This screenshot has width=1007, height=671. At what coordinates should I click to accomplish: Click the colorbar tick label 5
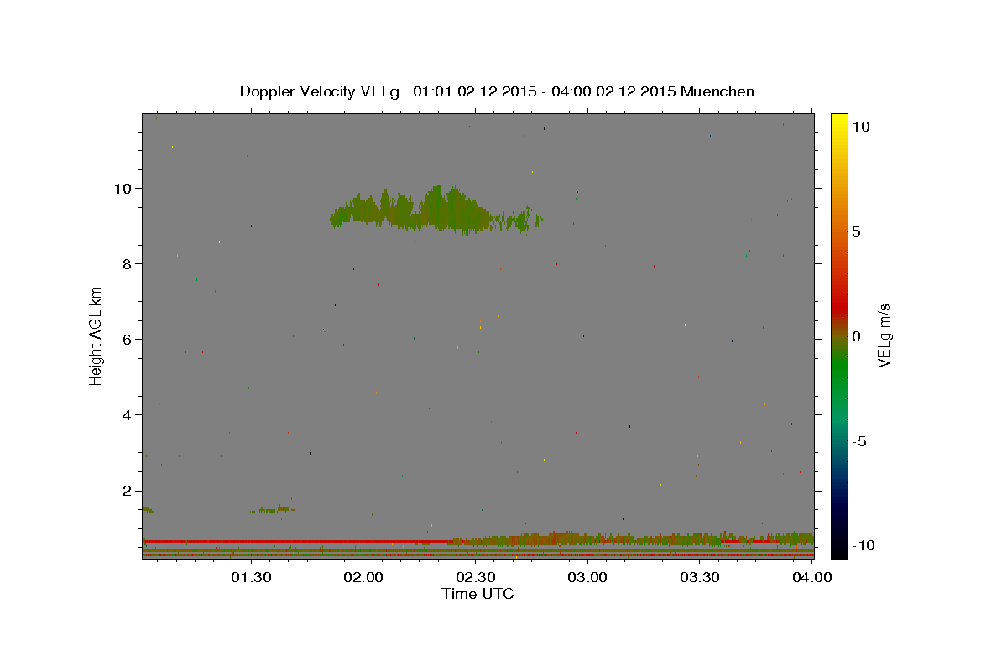(x=856, y=231)
